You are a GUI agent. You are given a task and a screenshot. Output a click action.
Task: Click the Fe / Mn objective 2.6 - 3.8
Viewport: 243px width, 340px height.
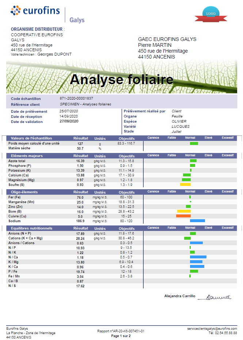coord(126,276)
